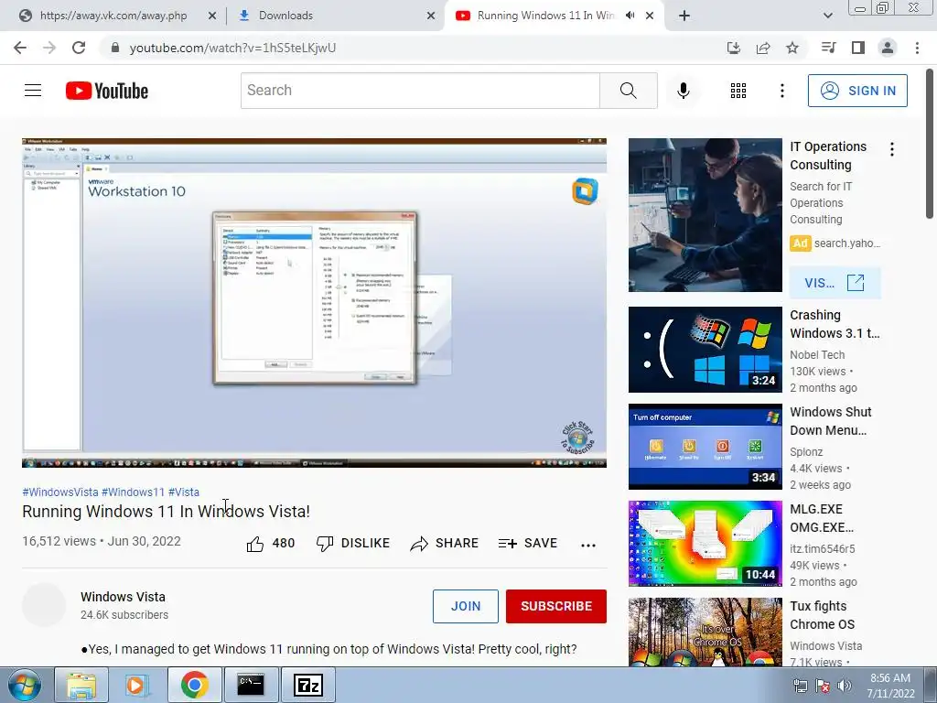Open the Windows Shut Down Menu video thumbnail
Image resolution: width=937 pixels, height=703 pixels.
(705, 447)
